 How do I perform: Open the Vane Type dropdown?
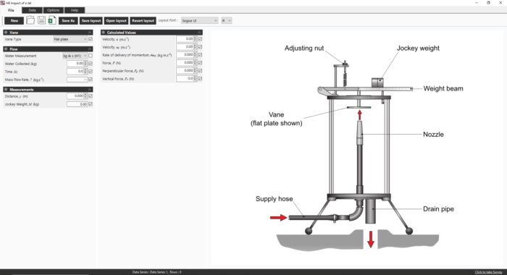tap(70, 39)
